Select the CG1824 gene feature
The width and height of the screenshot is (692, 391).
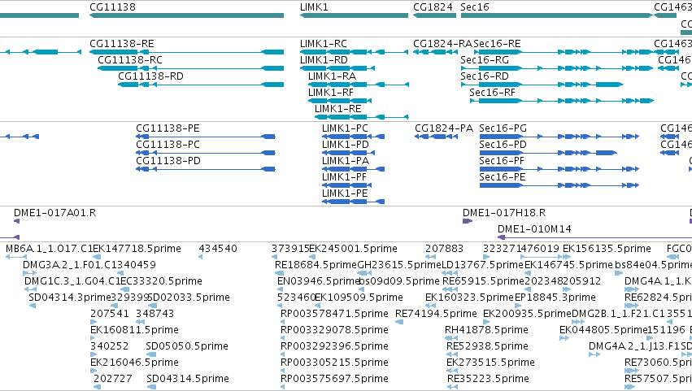(x=434, y=15)
